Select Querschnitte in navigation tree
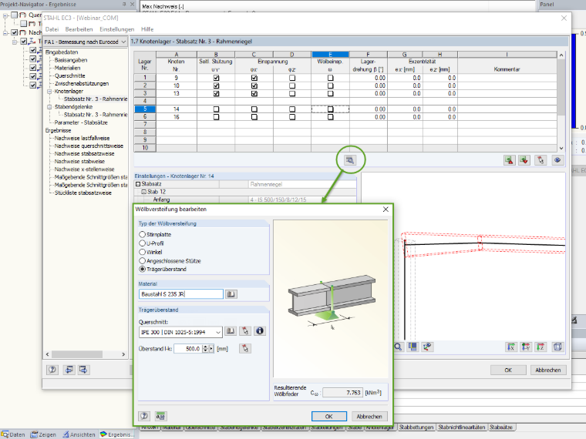Screen dimensions: 586x439 pos(69,75)
